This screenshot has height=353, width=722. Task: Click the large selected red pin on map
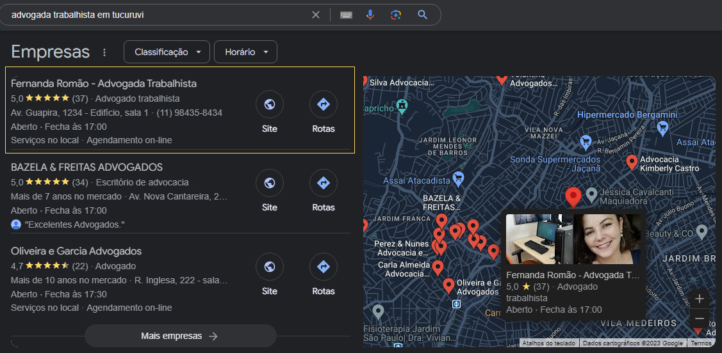[x=573, y=197]
